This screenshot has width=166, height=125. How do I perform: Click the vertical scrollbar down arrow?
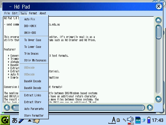coord(158,99)
